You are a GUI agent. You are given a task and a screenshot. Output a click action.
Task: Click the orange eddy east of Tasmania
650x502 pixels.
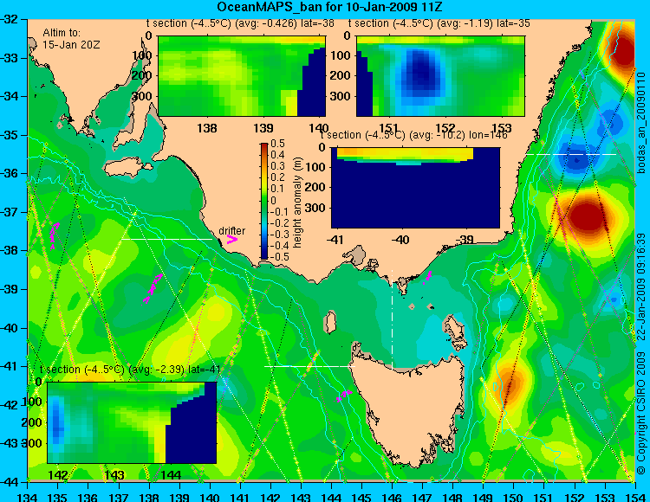pos(509,385)
